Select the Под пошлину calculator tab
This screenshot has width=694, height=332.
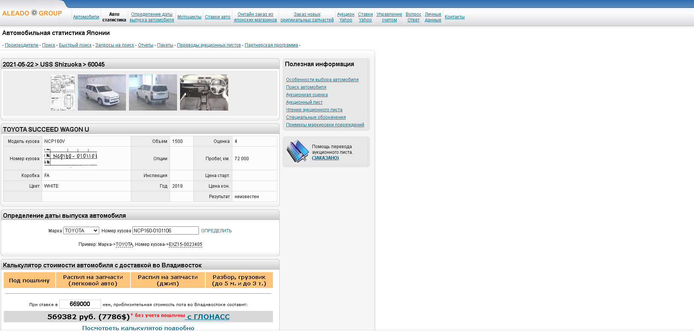pyautogui.click(x=29, y=280)
